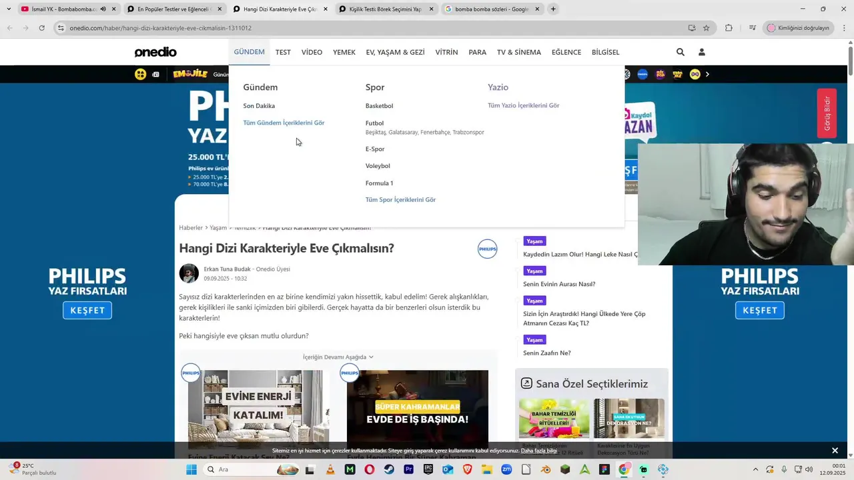Open the VİDEO menu
This screenshot has height=480, width=854.
tap(312, 52)
